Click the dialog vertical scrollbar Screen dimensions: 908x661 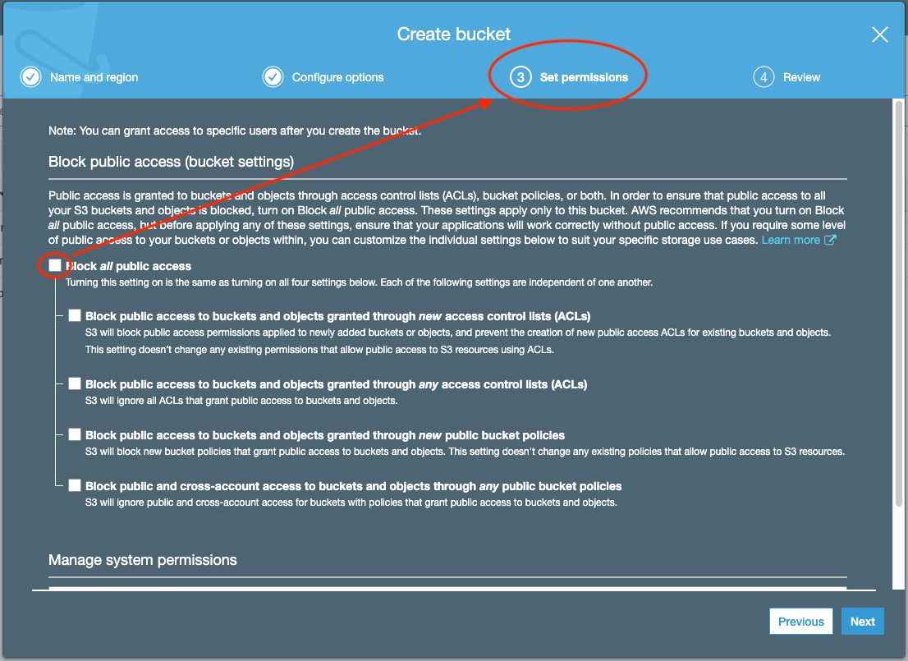tap(899, 303)
